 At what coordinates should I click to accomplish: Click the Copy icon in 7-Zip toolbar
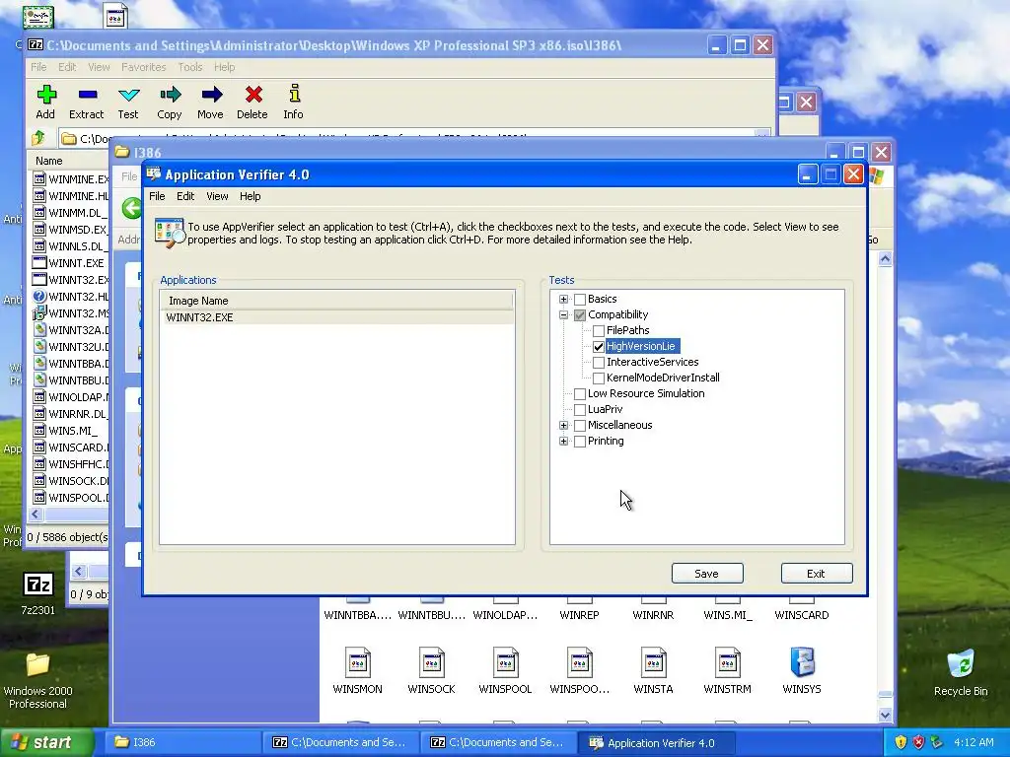tap(170, 95)
